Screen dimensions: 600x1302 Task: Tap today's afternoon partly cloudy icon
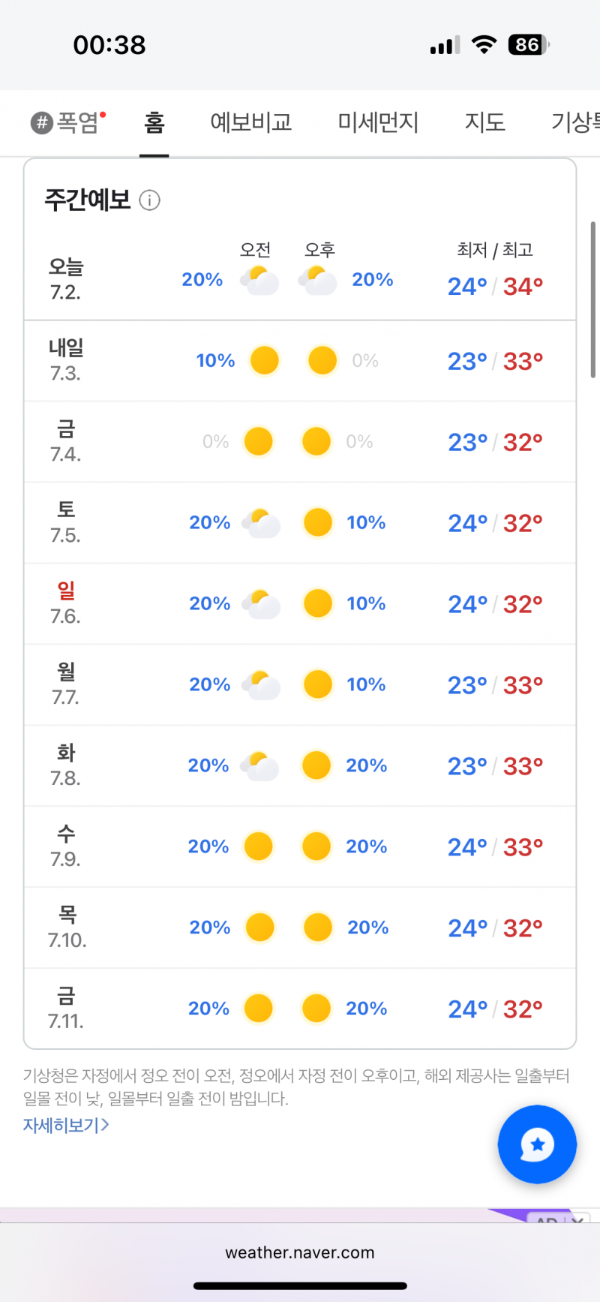(x=317, y=280)
